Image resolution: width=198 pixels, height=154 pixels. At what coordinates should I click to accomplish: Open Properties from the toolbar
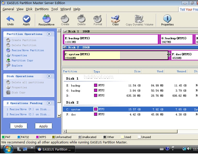(x=167, y=20)
